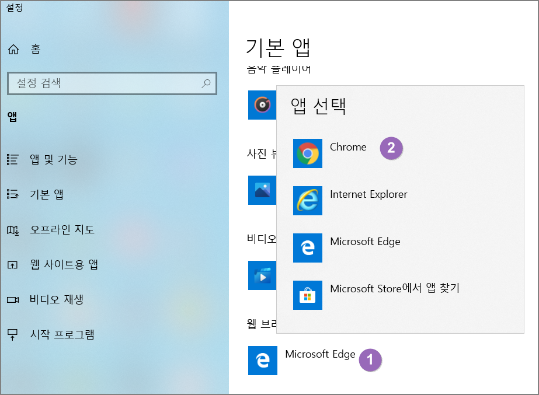The image size is (539, 395).
Task: Click the 시작 프로그램 icon
Action: (x=13, y=334)
